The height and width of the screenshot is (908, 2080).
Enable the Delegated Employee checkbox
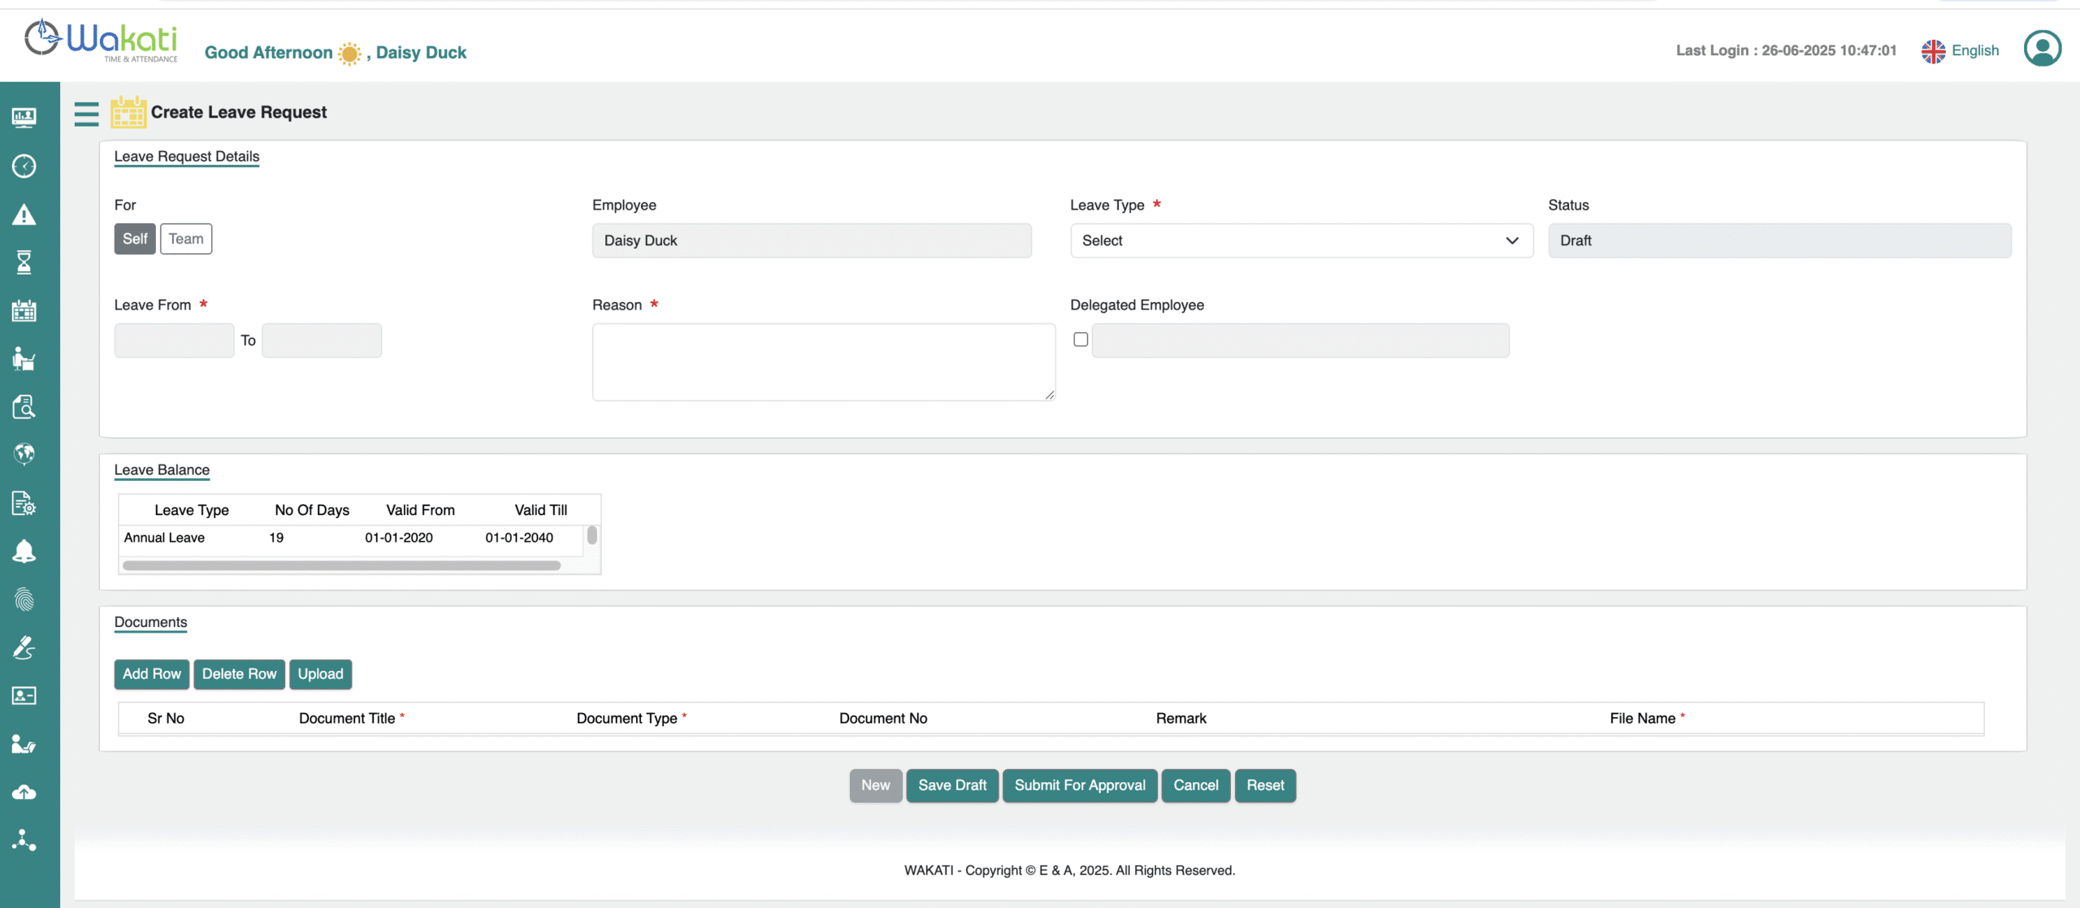pos(1081,339)
